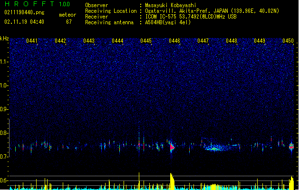Click the 'meteor' label

pos(68,15)
